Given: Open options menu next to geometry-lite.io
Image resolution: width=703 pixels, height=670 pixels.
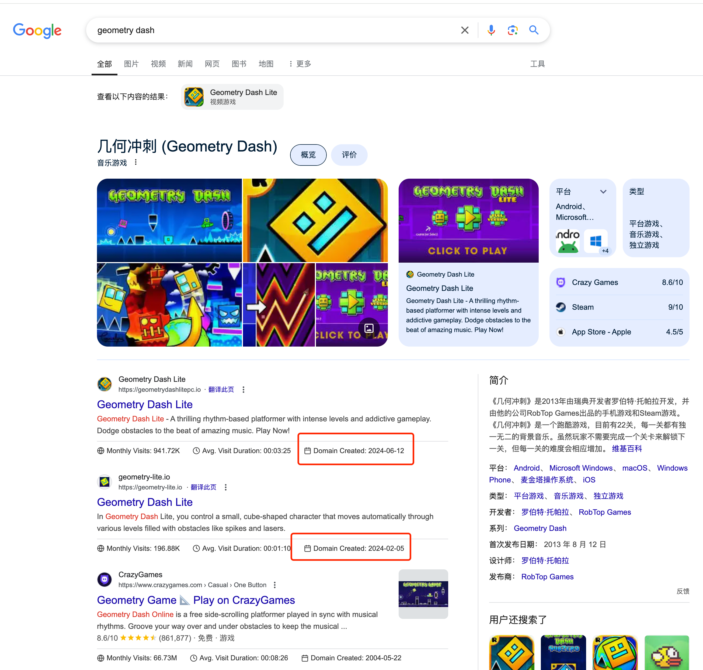Looking at the screenshot, I should [x=226, y=487].
